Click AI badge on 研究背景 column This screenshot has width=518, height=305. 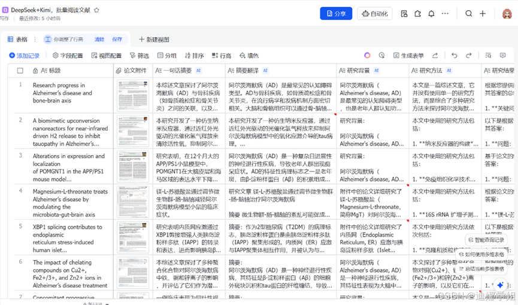click(376, 70)
